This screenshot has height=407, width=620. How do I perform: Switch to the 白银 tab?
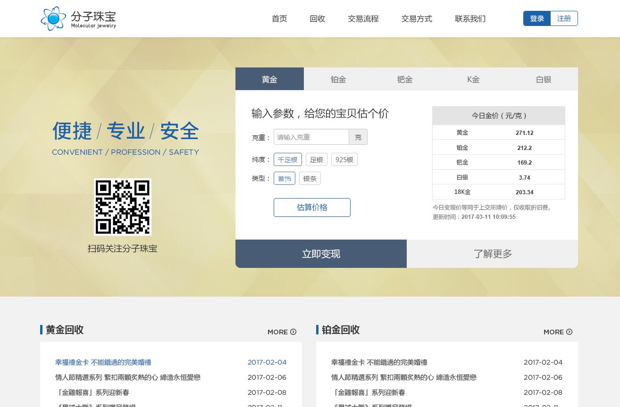(543, 79)
